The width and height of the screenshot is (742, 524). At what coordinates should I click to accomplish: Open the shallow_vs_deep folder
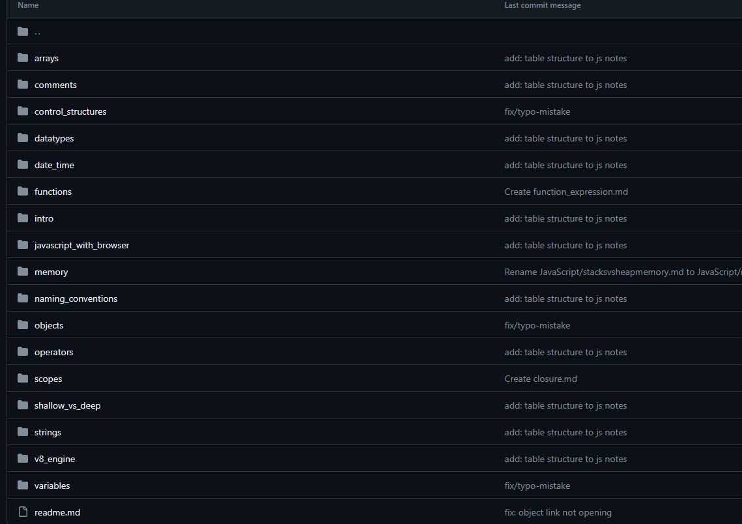pos(67,405)
